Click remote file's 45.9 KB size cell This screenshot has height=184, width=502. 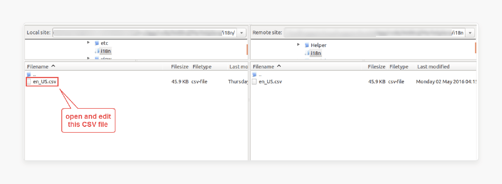coord(377,82)
